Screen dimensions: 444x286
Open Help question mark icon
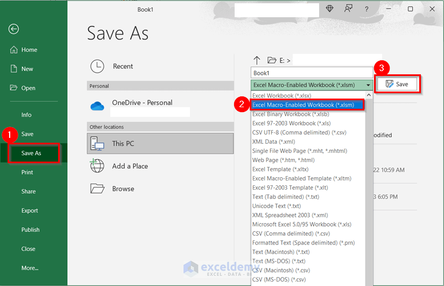367,9
